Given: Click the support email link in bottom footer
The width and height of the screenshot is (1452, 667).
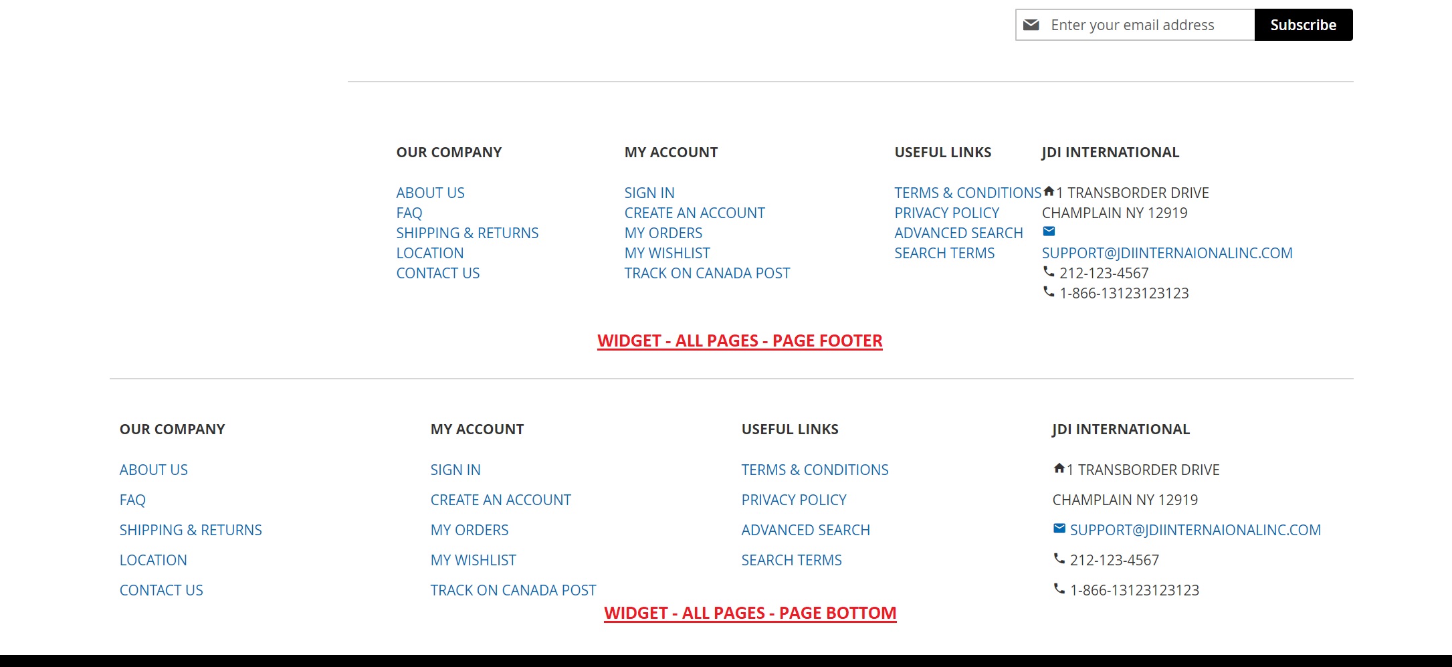Looking at the screenshot, I should click(x=1195, y=530).
